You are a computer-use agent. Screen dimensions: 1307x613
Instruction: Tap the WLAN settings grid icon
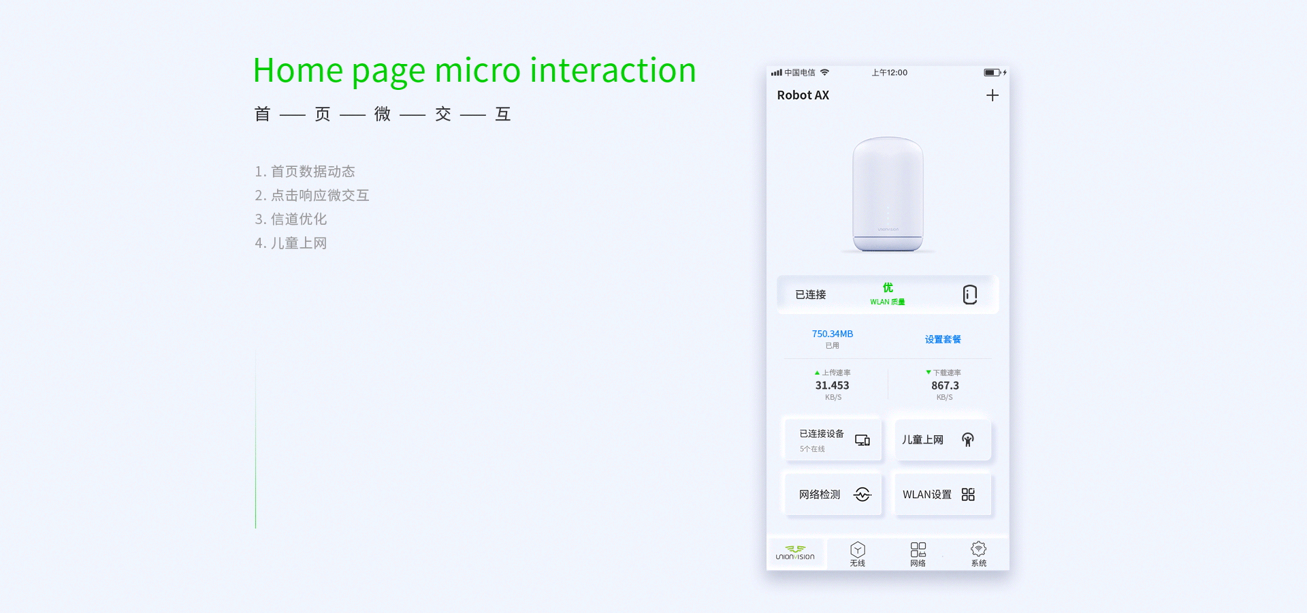click(x=968, y=494)
